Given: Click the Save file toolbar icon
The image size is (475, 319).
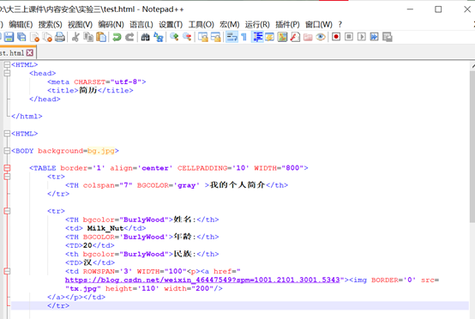Looking at the screenshot, I should [x=9, y=37].
